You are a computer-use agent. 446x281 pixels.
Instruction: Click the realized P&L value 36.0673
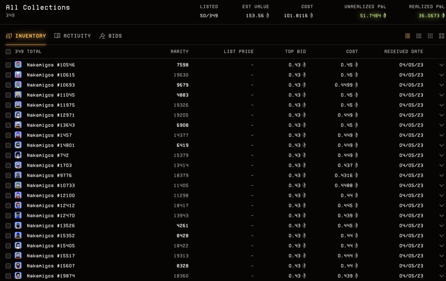click(429, 16)
